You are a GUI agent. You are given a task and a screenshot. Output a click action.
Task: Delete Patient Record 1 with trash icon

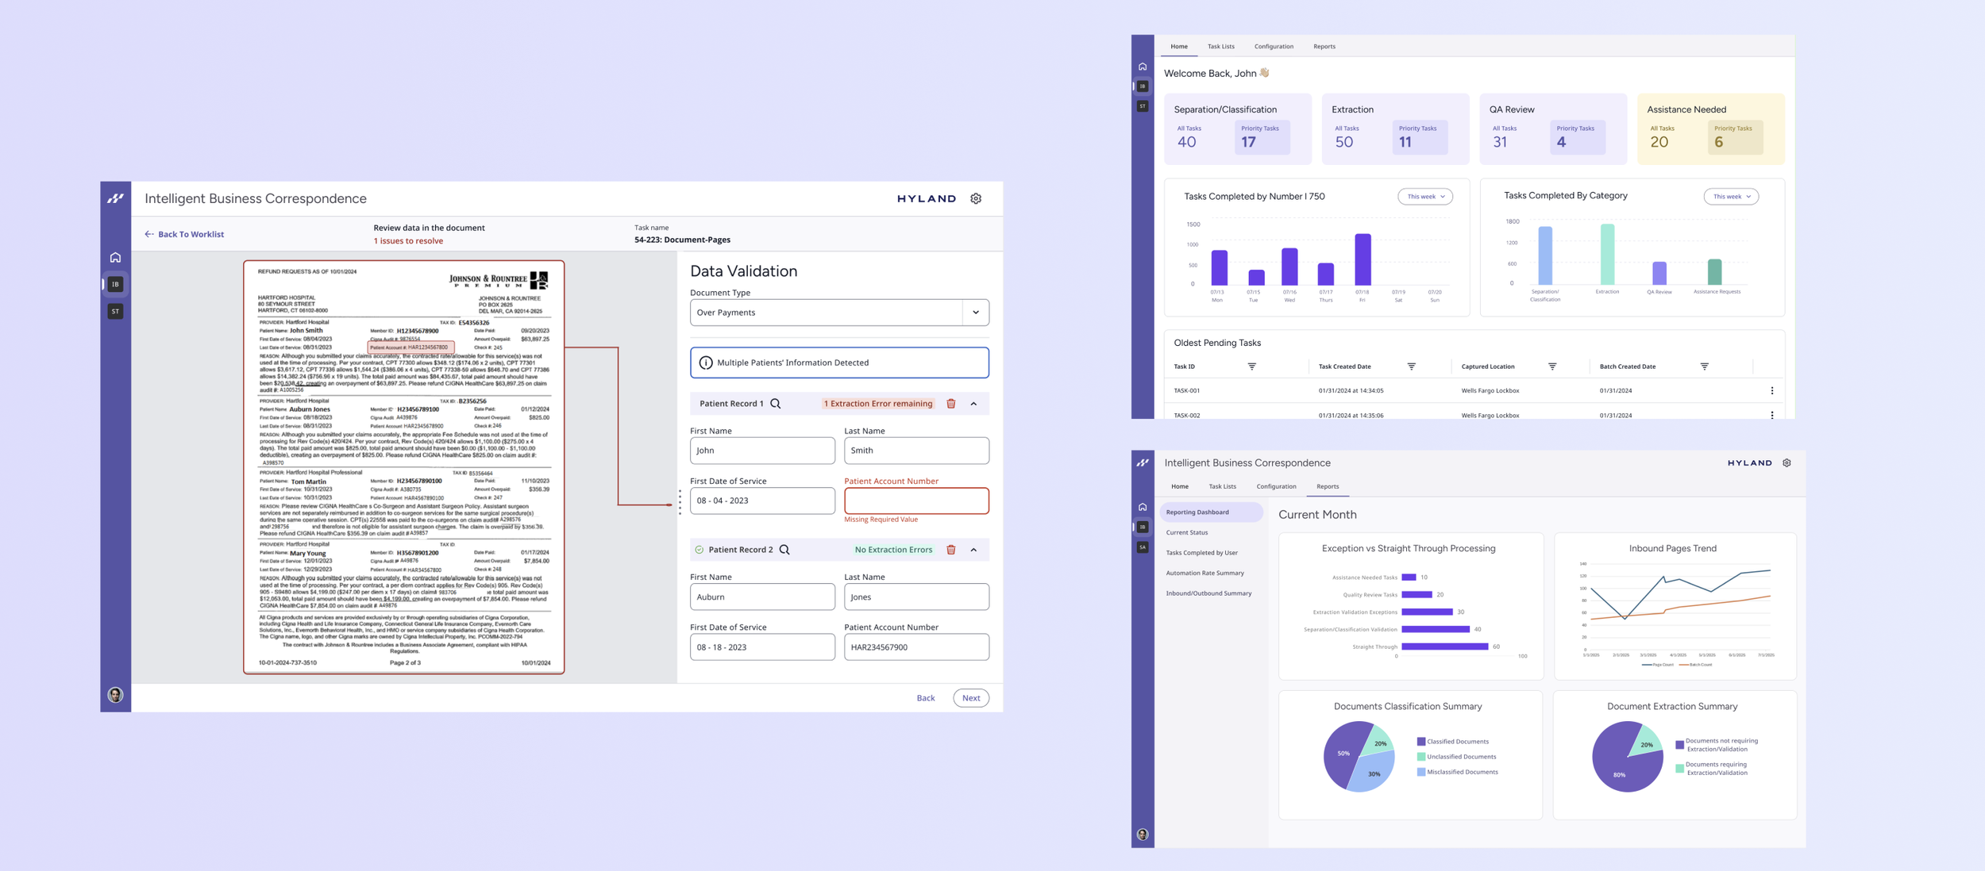[x=950, y=404]
